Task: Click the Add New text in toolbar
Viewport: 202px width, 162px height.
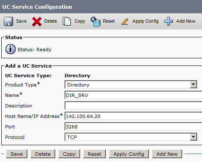Action: (x=186, y=21)
